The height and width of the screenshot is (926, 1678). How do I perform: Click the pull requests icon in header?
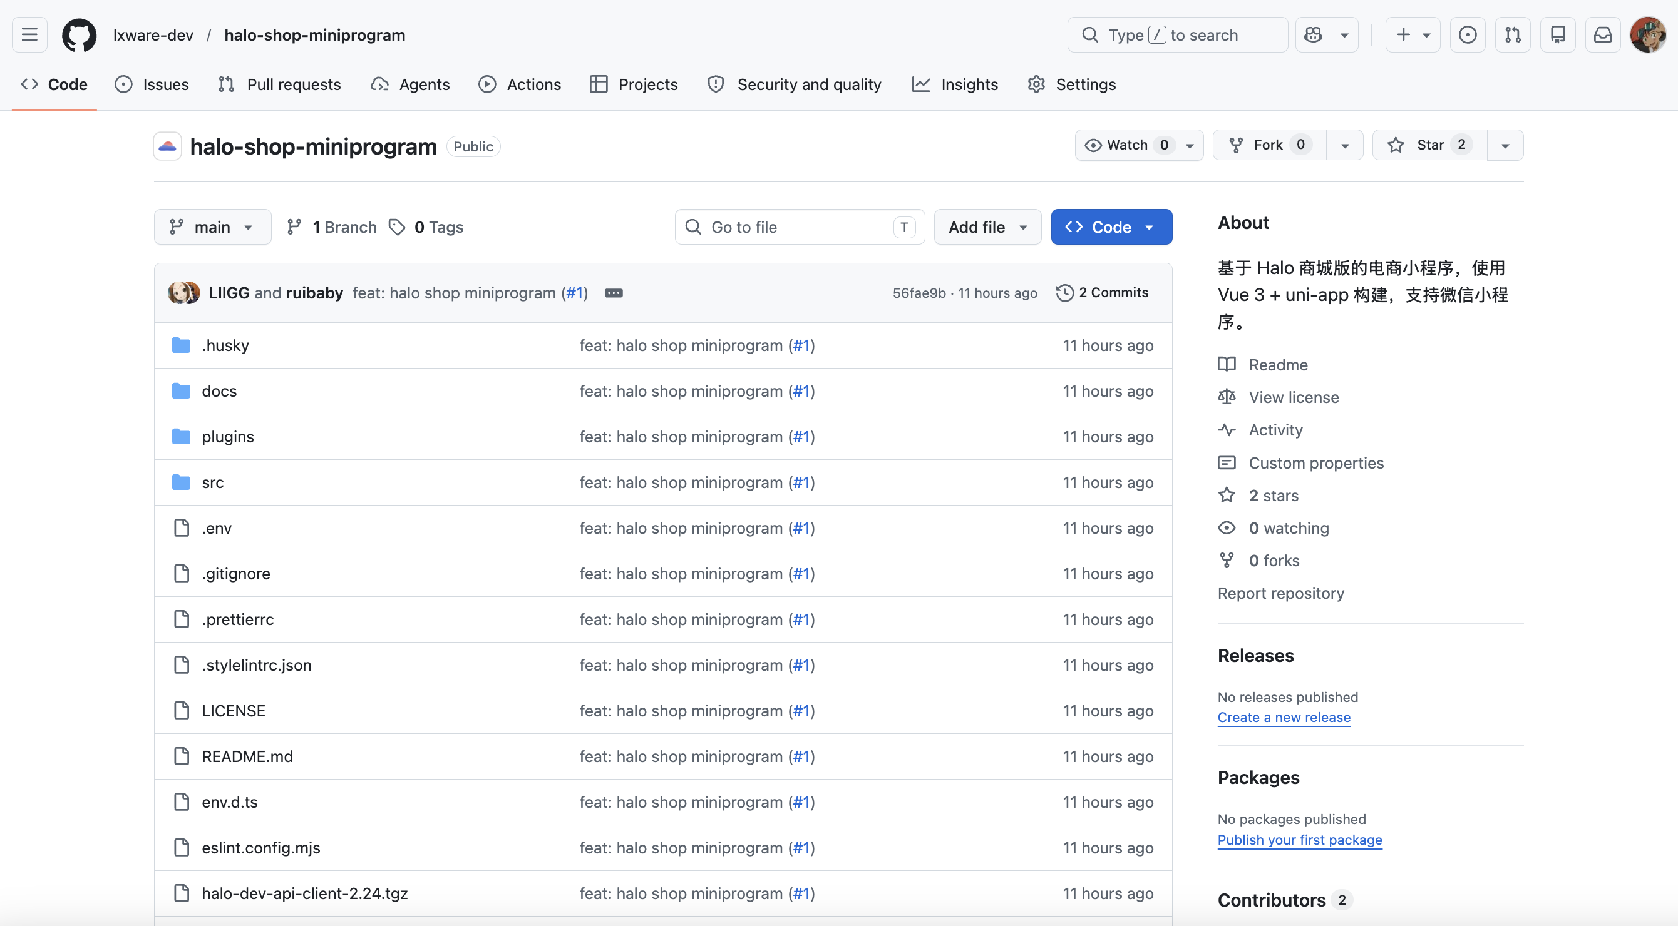tap(1513, 34)
